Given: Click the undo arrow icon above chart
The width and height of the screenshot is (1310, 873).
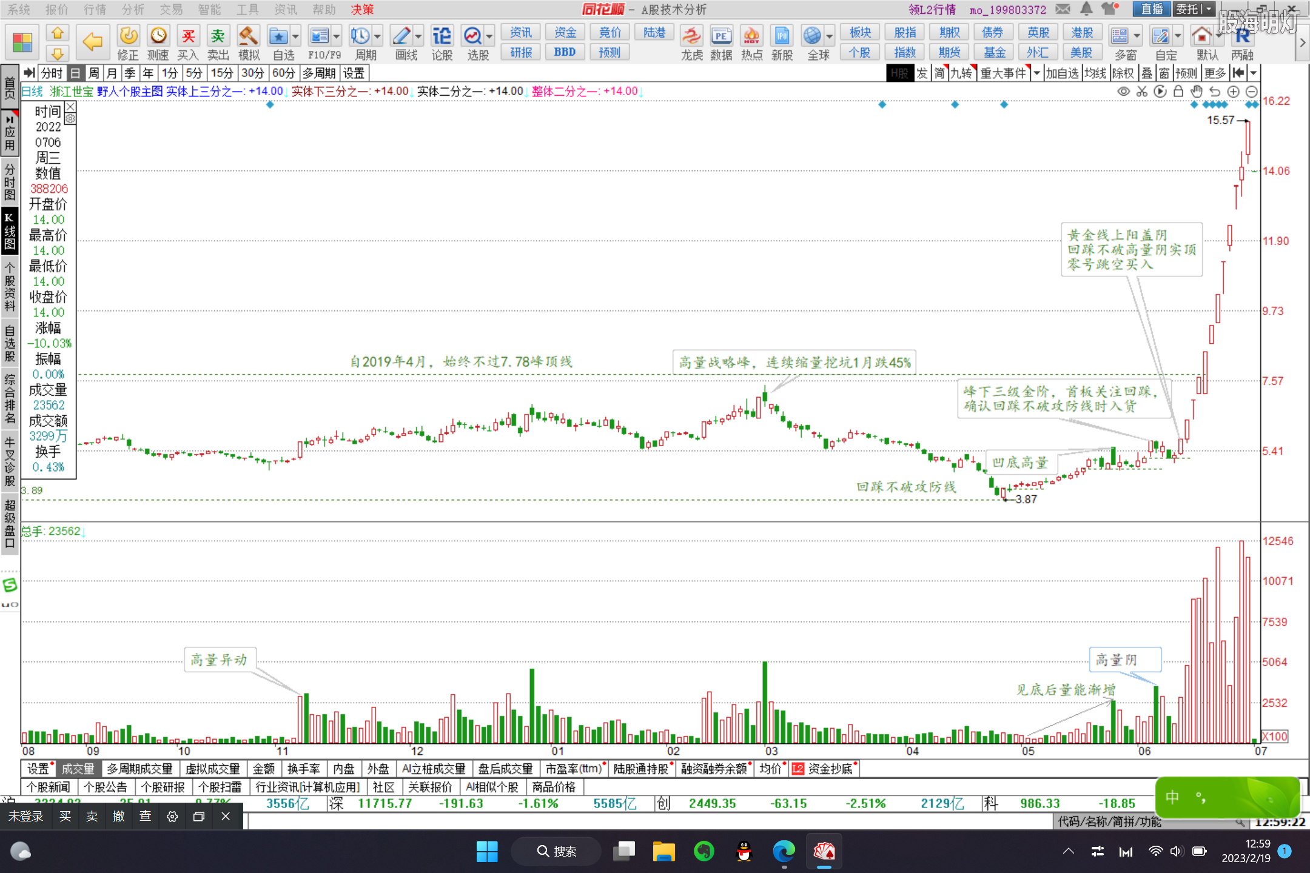Looking at the screenshot, I should [x=1215, y=92].
